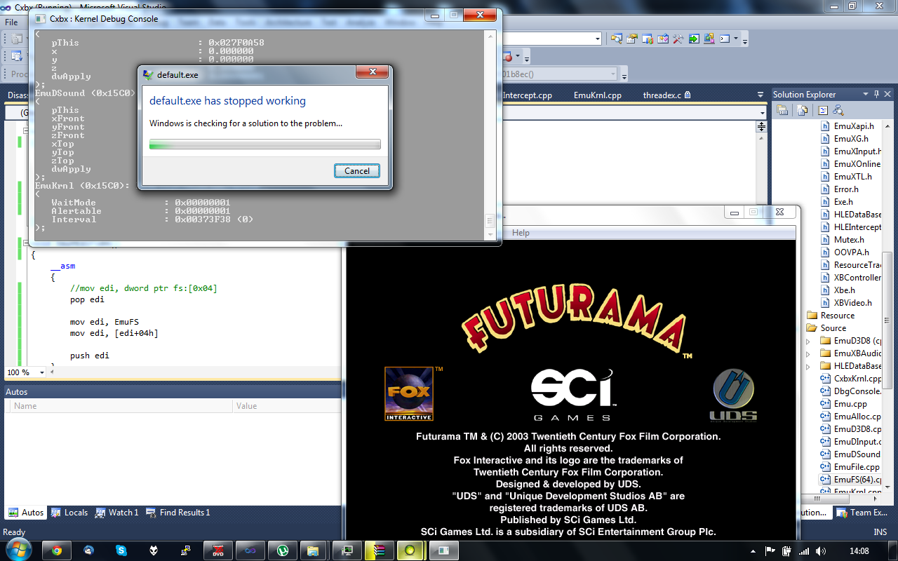Open the Object Browser toolbar icon

click(x=663, y=39)
